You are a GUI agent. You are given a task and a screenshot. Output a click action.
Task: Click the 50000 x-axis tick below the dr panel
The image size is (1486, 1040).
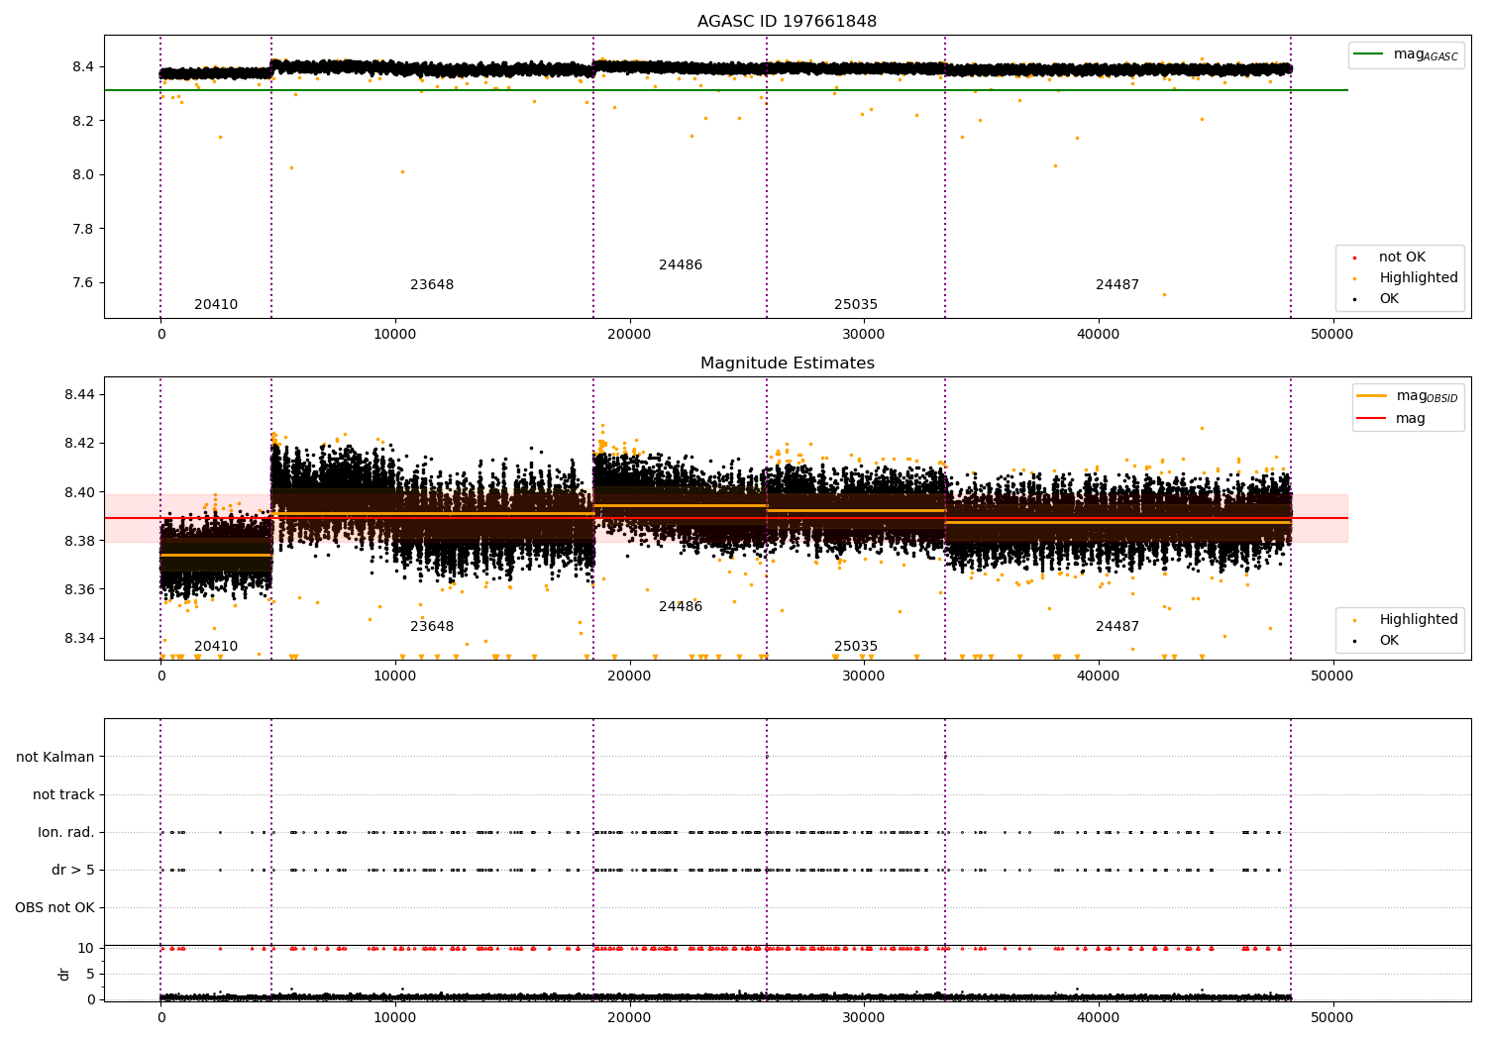(x=1331, y=1018)
